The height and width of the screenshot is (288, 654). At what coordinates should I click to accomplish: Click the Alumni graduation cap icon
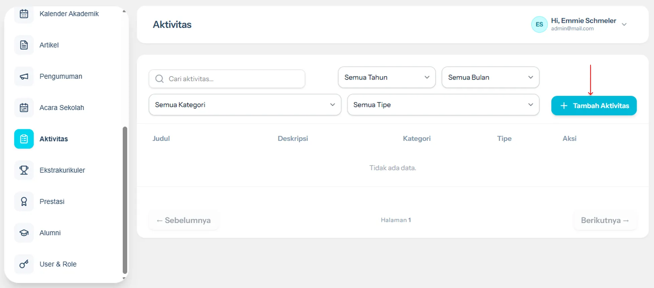coord(24,233)
